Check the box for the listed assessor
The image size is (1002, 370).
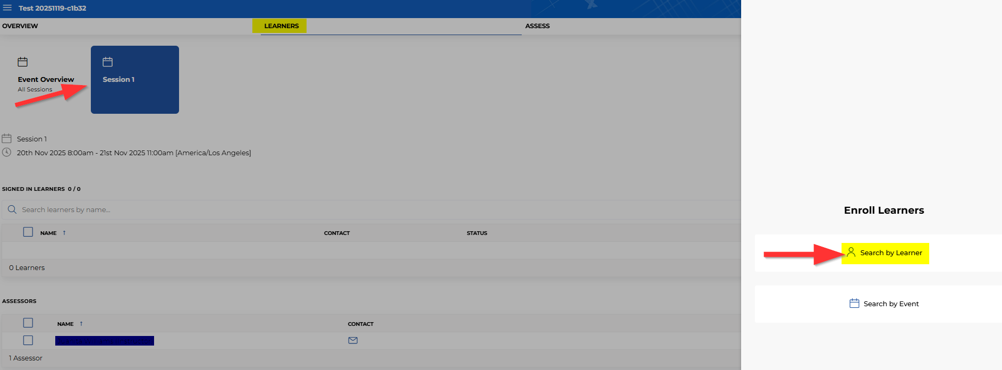tap(28, 340)
